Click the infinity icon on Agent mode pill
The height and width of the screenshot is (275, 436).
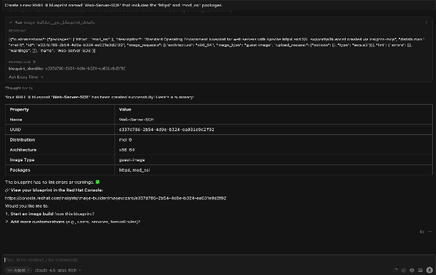pos(10,271)
